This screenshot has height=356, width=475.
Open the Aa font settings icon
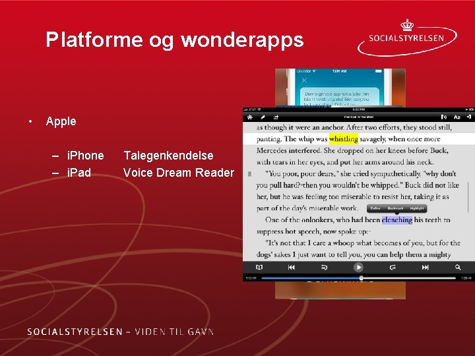[457, 117]
